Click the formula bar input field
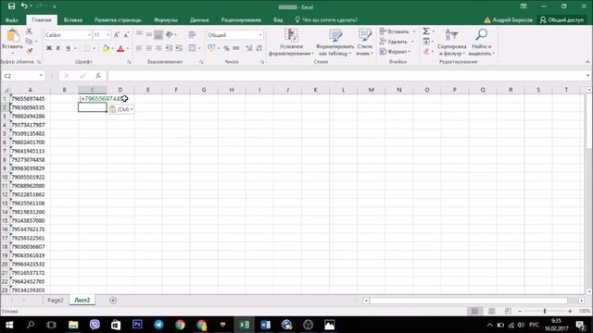593x333 pixels. click(346, 76)
